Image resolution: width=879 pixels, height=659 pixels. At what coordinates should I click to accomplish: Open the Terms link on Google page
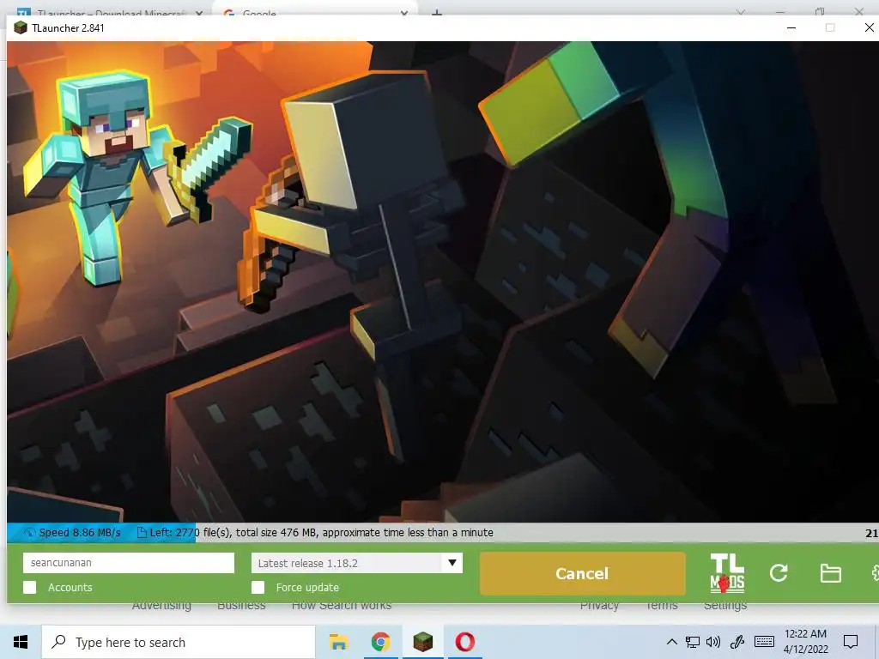(x=662, y=606)
